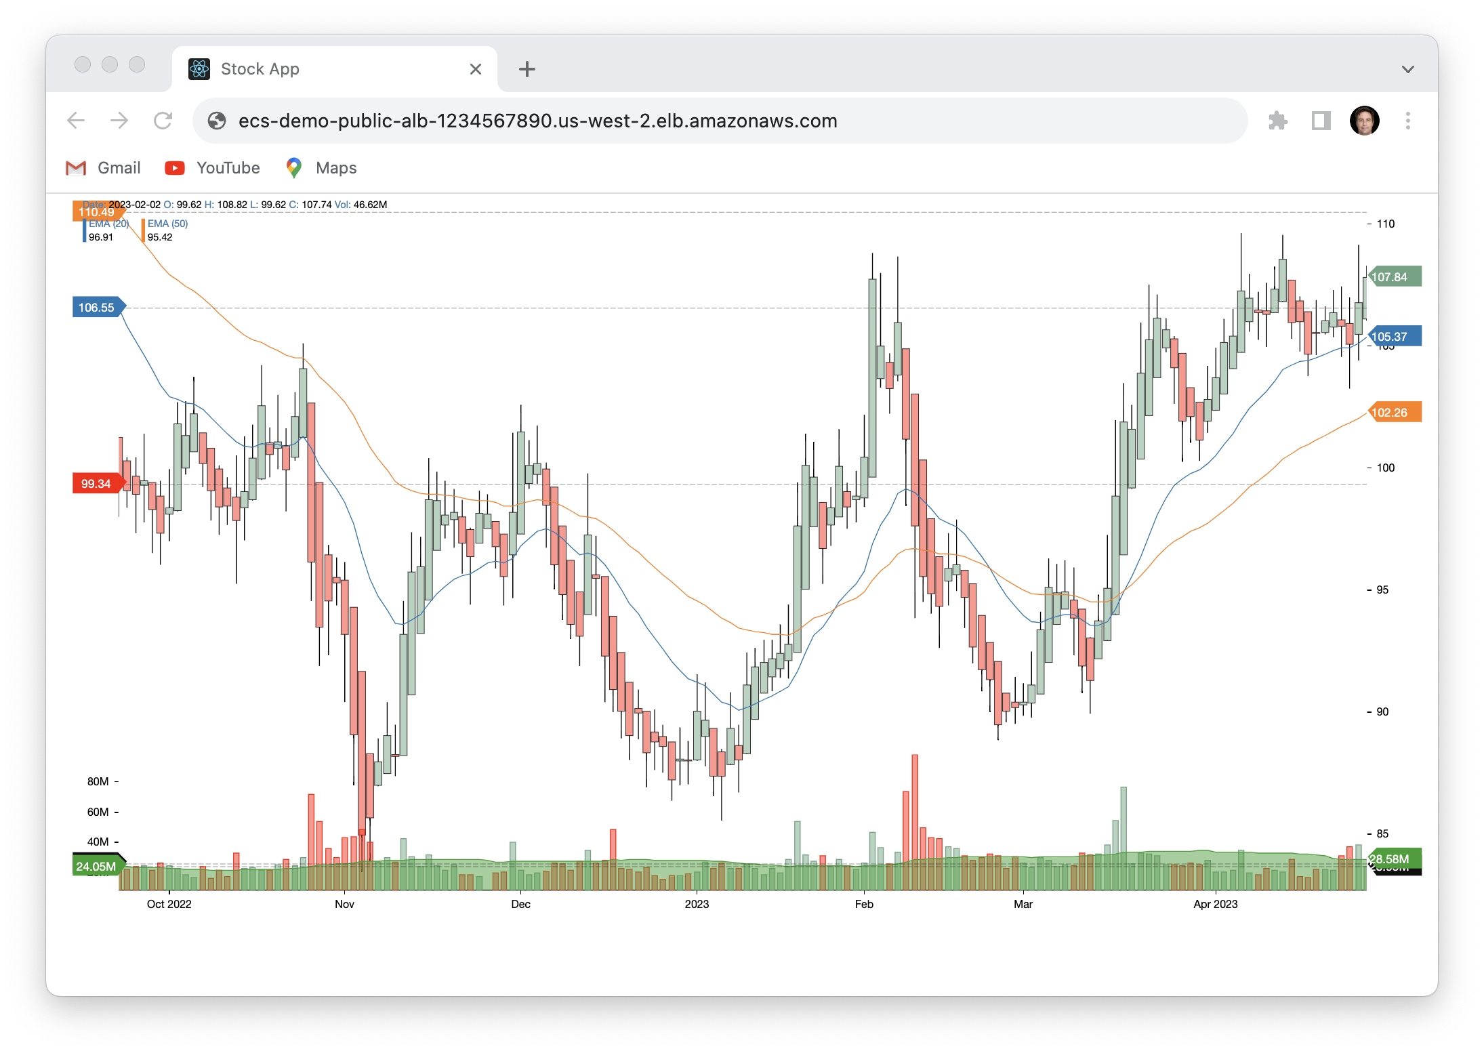1484x1053 pixels.
Task: Open a new tab with plus button
Action: coord(527,69)
